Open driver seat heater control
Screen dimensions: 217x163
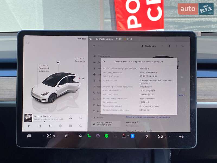pos(66,136)
